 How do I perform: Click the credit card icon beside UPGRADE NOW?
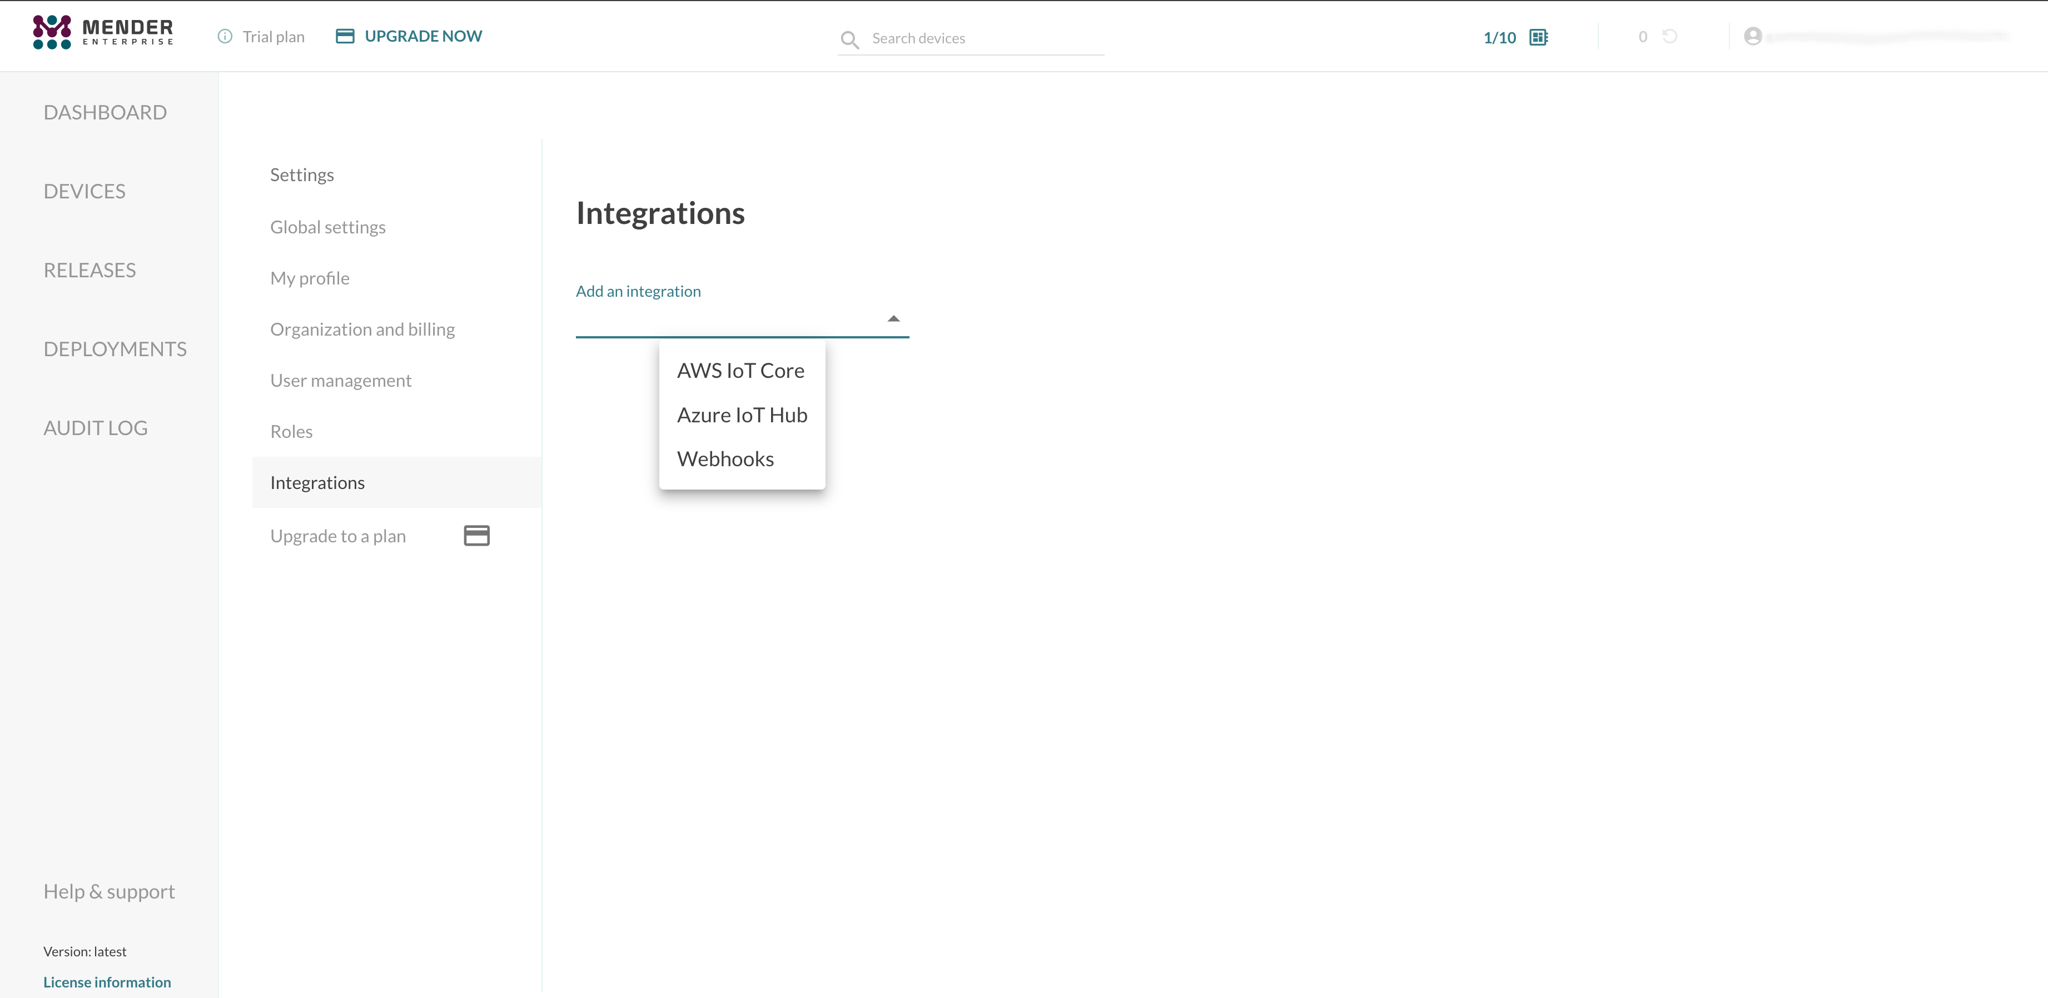pyautogui.click(x=344, y=36)
